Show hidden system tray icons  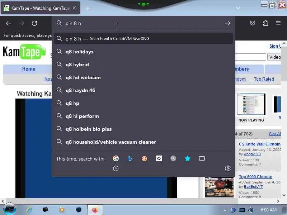[x=225, y=210]
